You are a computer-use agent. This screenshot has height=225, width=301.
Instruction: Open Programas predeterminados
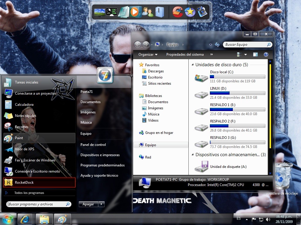[x=103, y=165]
